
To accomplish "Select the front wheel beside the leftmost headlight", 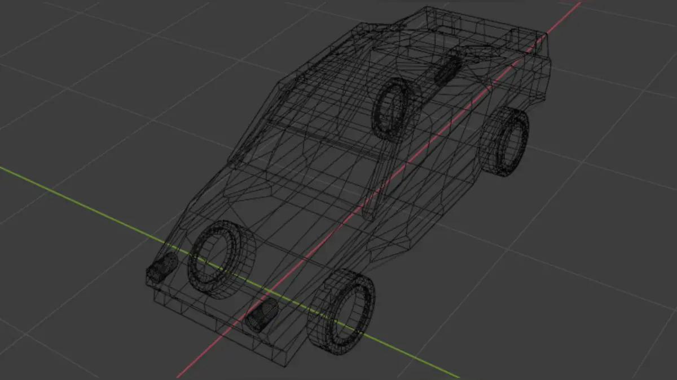I will tap(221, 260).
